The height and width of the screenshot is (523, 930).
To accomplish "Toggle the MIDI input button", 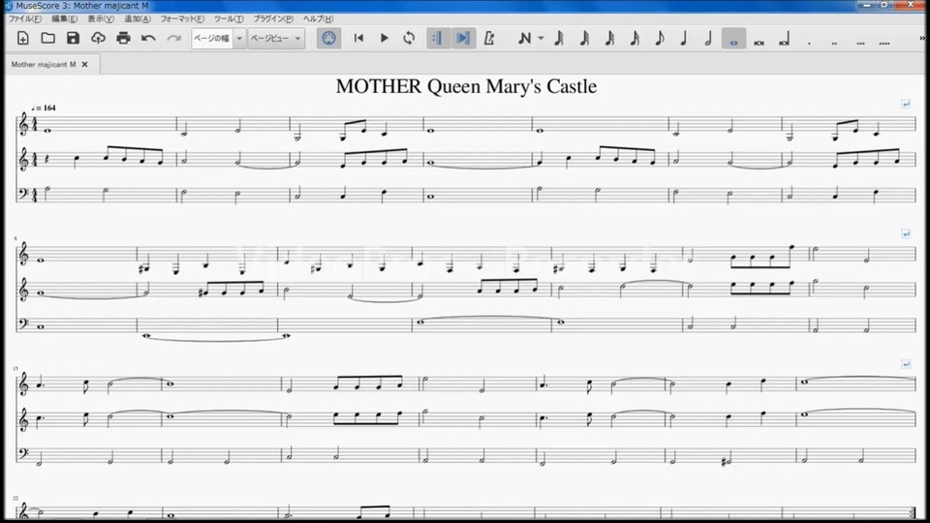I will [x=328, y=39].
